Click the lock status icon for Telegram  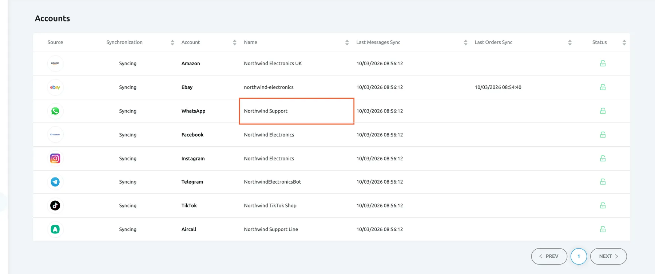tap(603, 182)
